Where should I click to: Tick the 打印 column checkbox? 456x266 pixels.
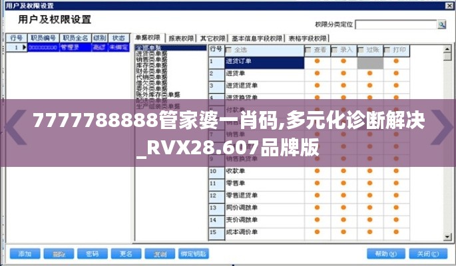click(x=387, y=51)
